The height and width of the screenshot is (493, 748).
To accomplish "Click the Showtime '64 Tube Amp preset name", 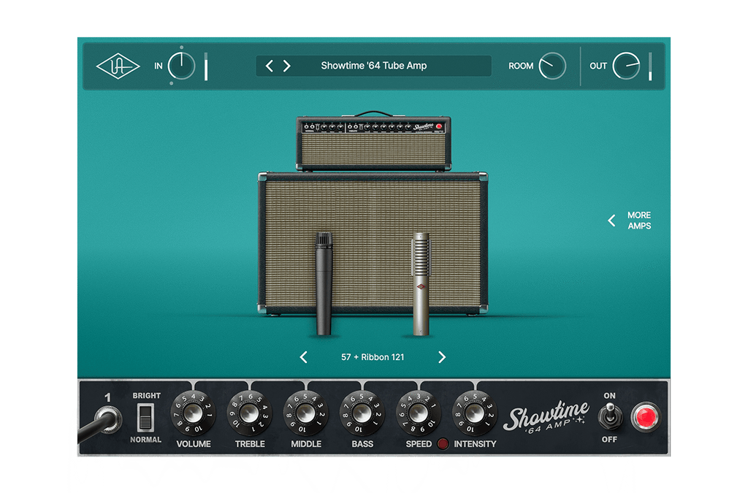I will [373, 65].
